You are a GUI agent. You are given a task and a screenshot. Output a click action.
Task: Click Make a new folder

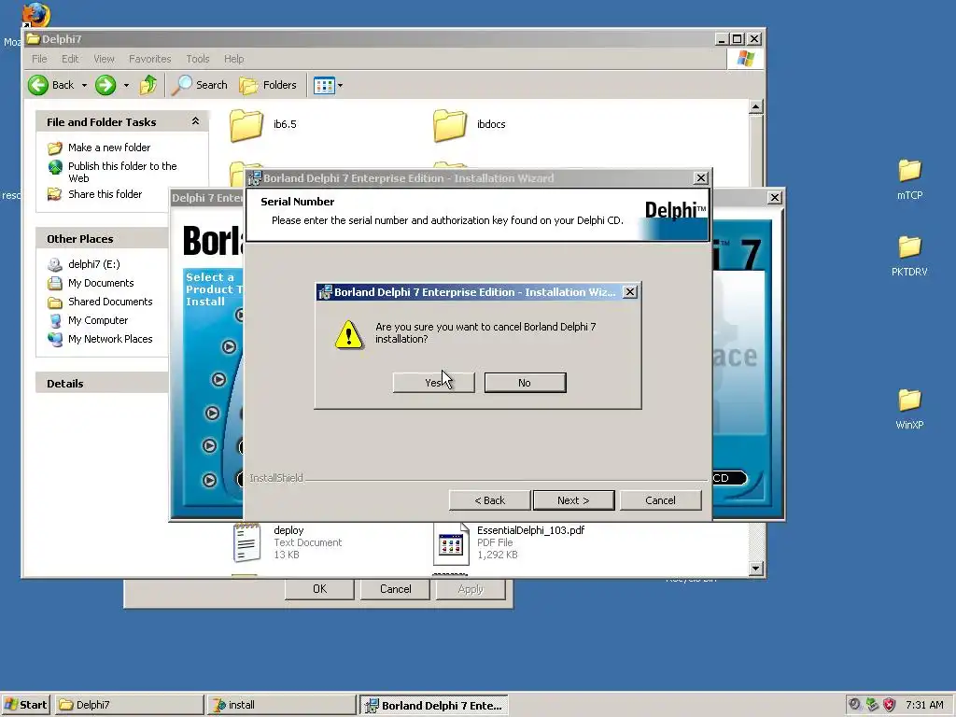(x=109, y=148)
